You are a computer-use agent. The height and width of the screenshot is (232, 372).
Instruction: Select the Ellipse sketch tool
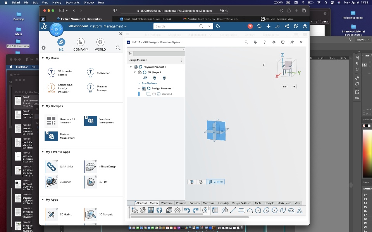[266, 210]
